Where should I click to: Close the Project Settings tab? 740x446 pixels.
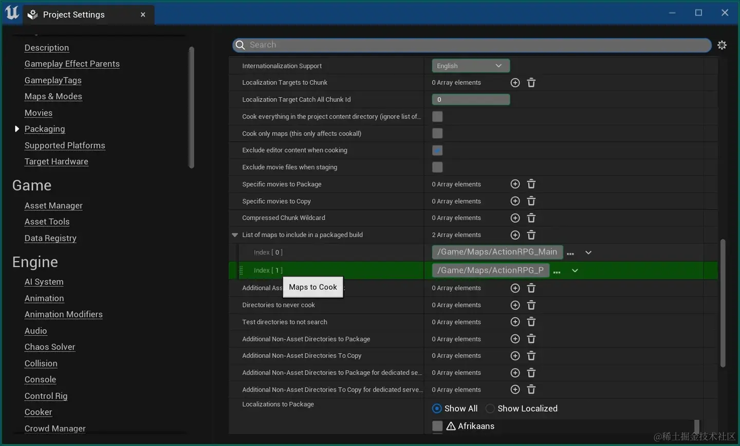(143, 14)
